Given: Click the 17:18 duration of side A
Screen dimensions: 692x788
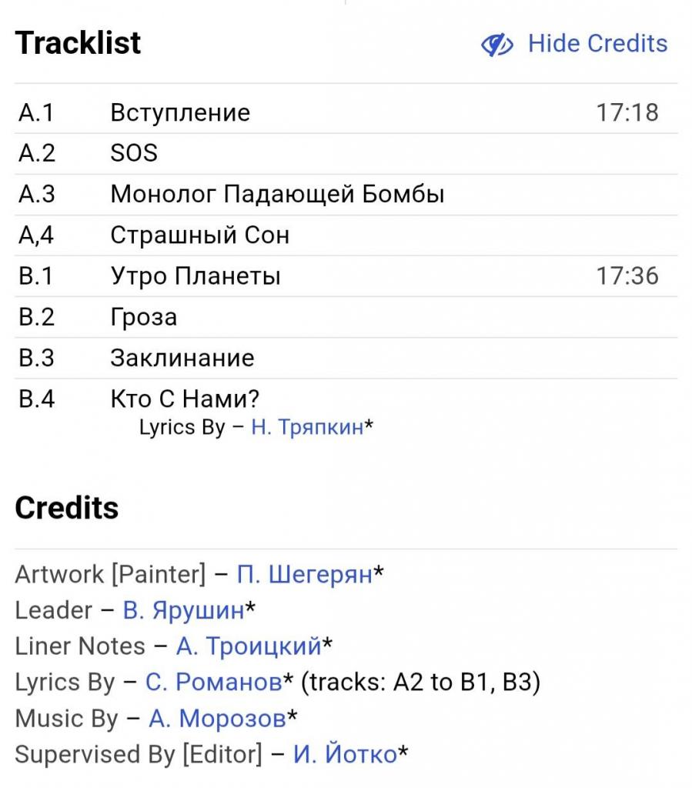Looking at the screenshot, I should (627, 112).
